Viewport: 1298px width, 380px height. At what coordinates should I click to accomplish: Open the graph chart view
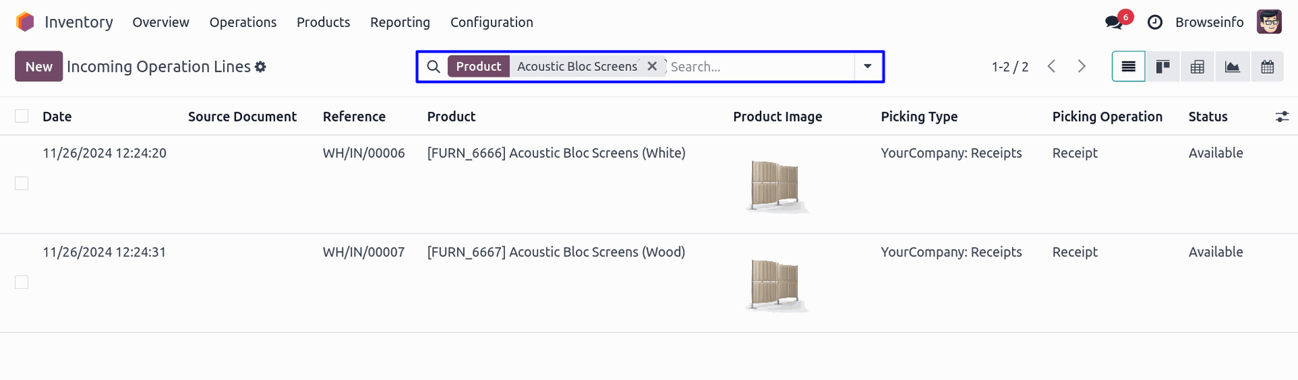pyautogui.click(x=1232, y=67)
